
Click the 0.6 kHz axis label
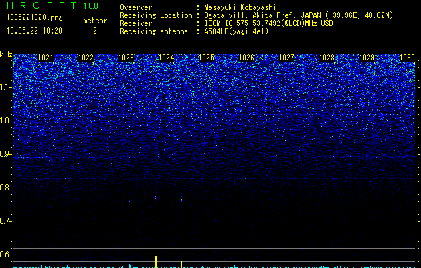[5, 255]
